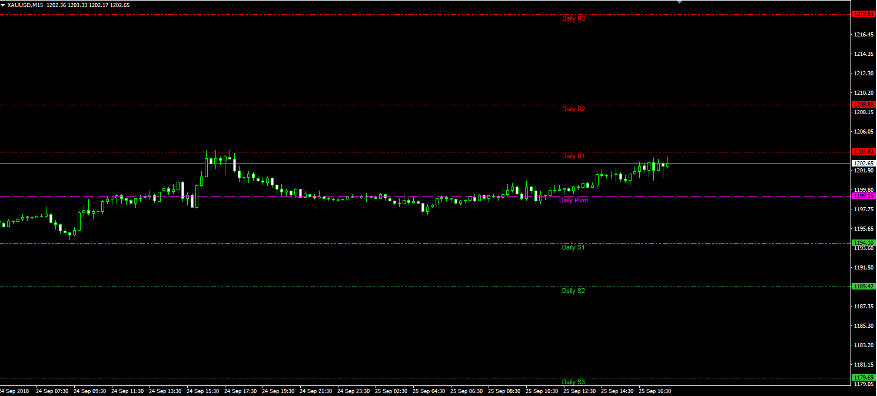
Task: Click the 24 Sep 15:30 time axis label
Action: coord(202,391)
